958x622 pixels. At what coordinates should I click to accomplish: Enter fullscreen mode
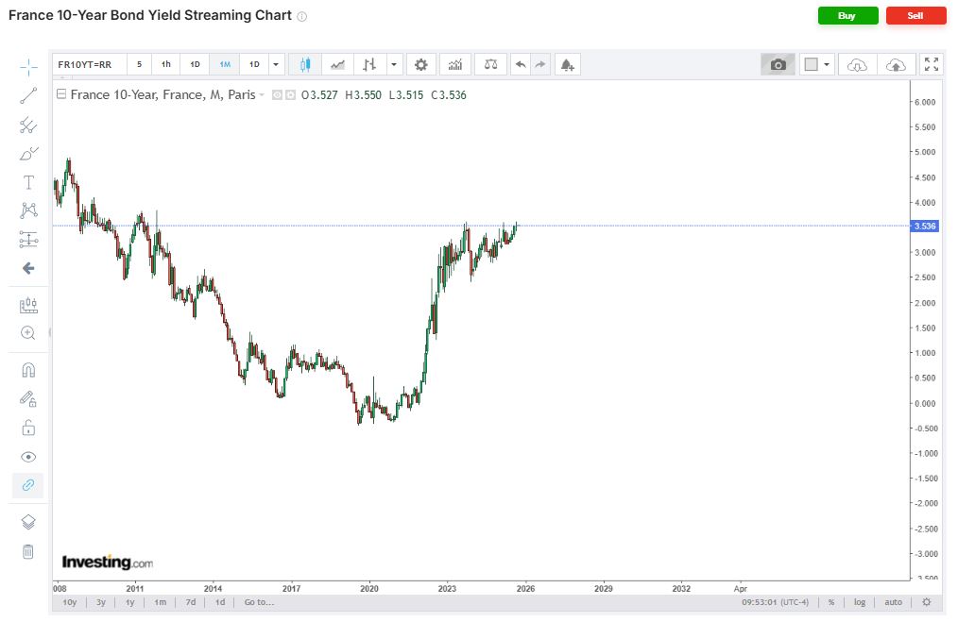pyautogui.click(x=932, y=64)
